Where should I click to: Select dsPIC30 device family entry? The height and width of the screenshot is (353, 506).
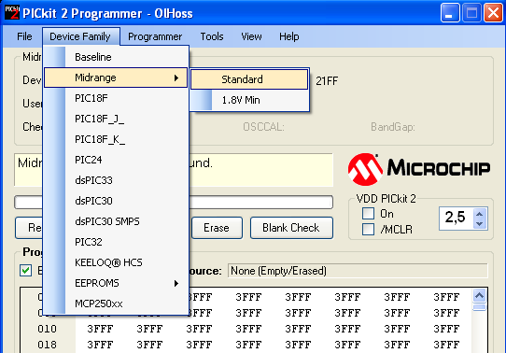coord(116,201)
